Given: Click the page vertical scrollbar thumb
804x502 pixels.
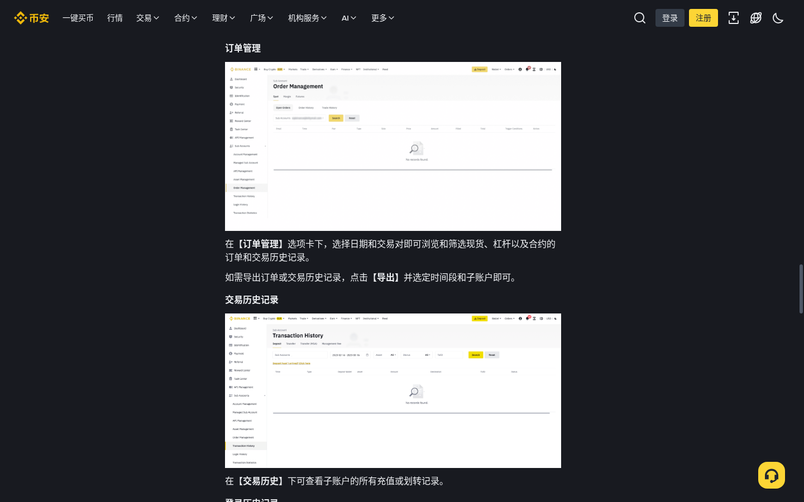Looking at the screenshot, I should (x=801, y=288).
